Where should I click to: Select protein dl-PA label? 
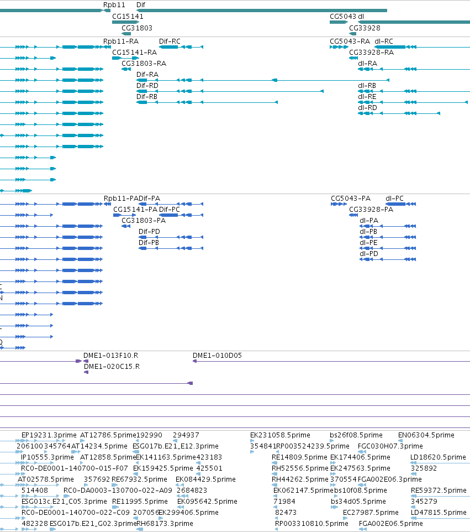(369, 221)
